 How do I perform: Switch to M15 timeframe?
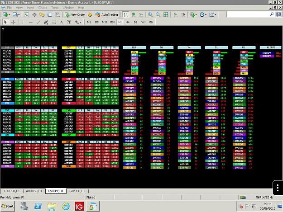point(105,22)
